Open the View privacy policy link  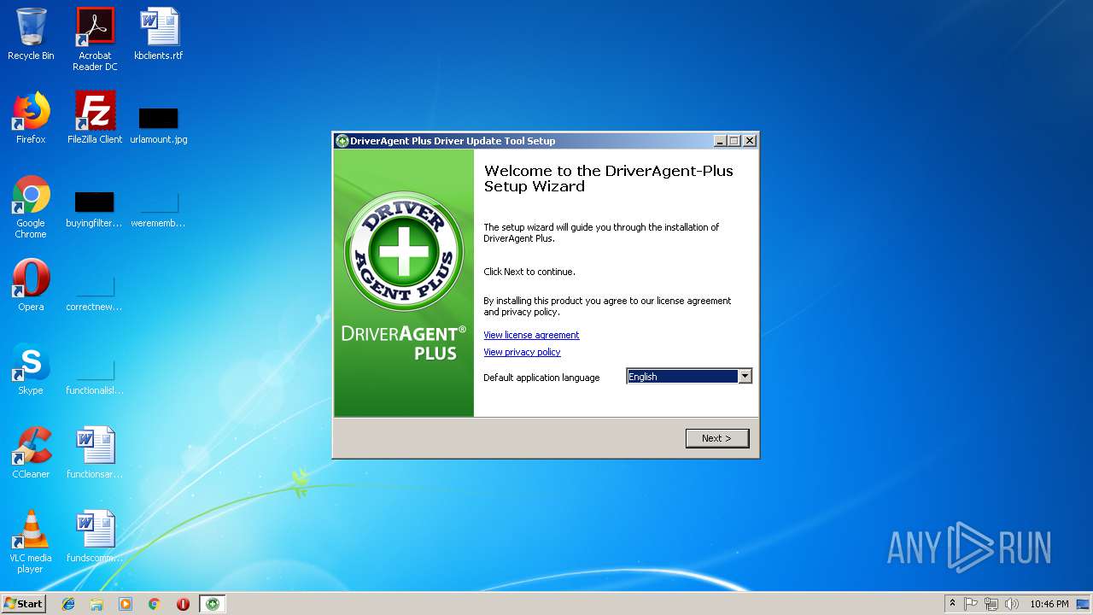pos(522,352)
